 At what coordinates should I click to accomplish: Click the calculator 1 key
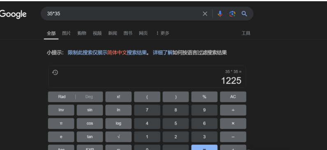click(147, 137)
